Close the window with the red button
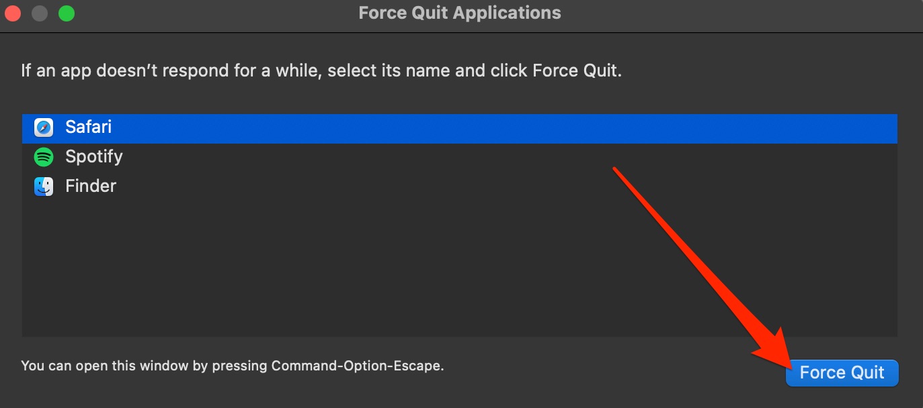923x408 pixels. pos(13,13)
